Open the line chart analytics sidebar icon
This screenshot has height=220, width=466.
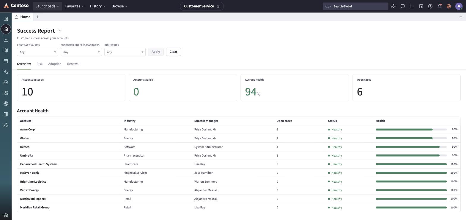click(6, 40)
